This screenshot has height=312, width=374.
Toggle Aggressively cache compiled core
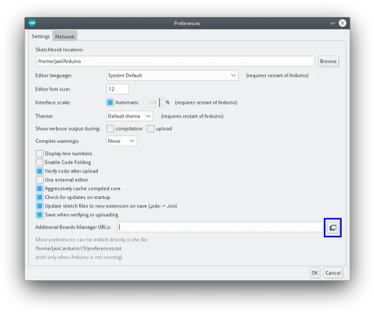pos(40,188)
